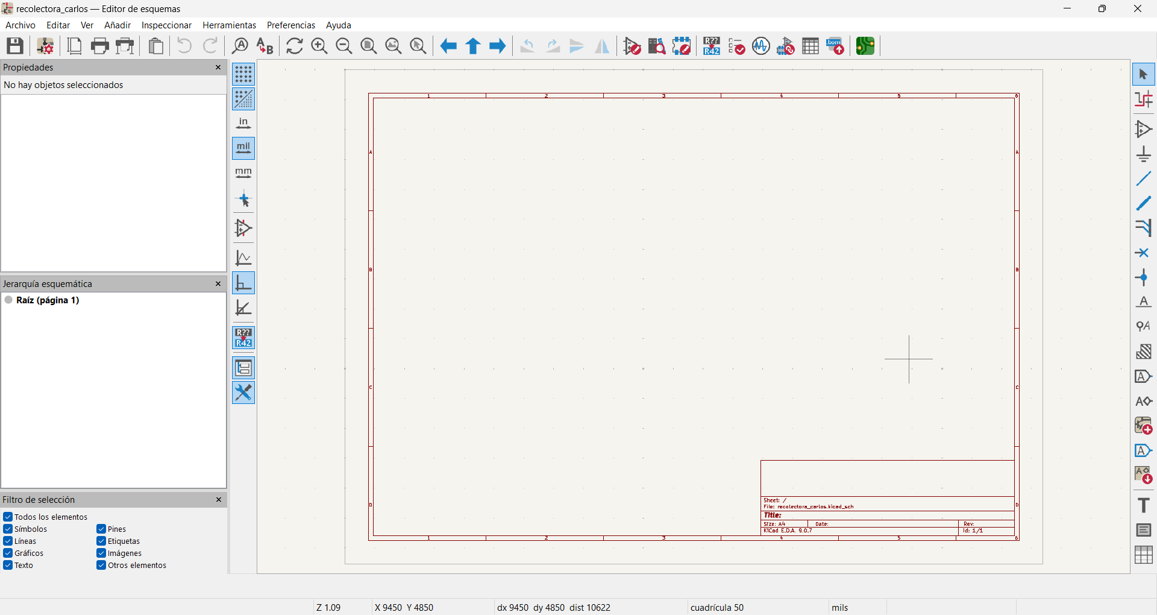Image resolution: width=1157 pixels, height=615 pixels.
Task: Switch units to inches
Action: 243,124
